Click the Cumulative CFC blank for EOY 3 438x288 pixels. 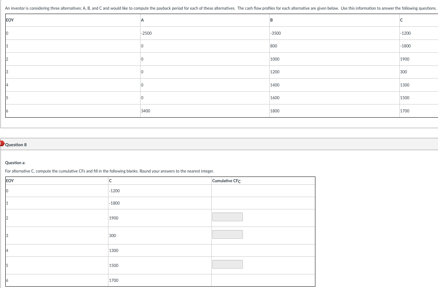point(228,234)
